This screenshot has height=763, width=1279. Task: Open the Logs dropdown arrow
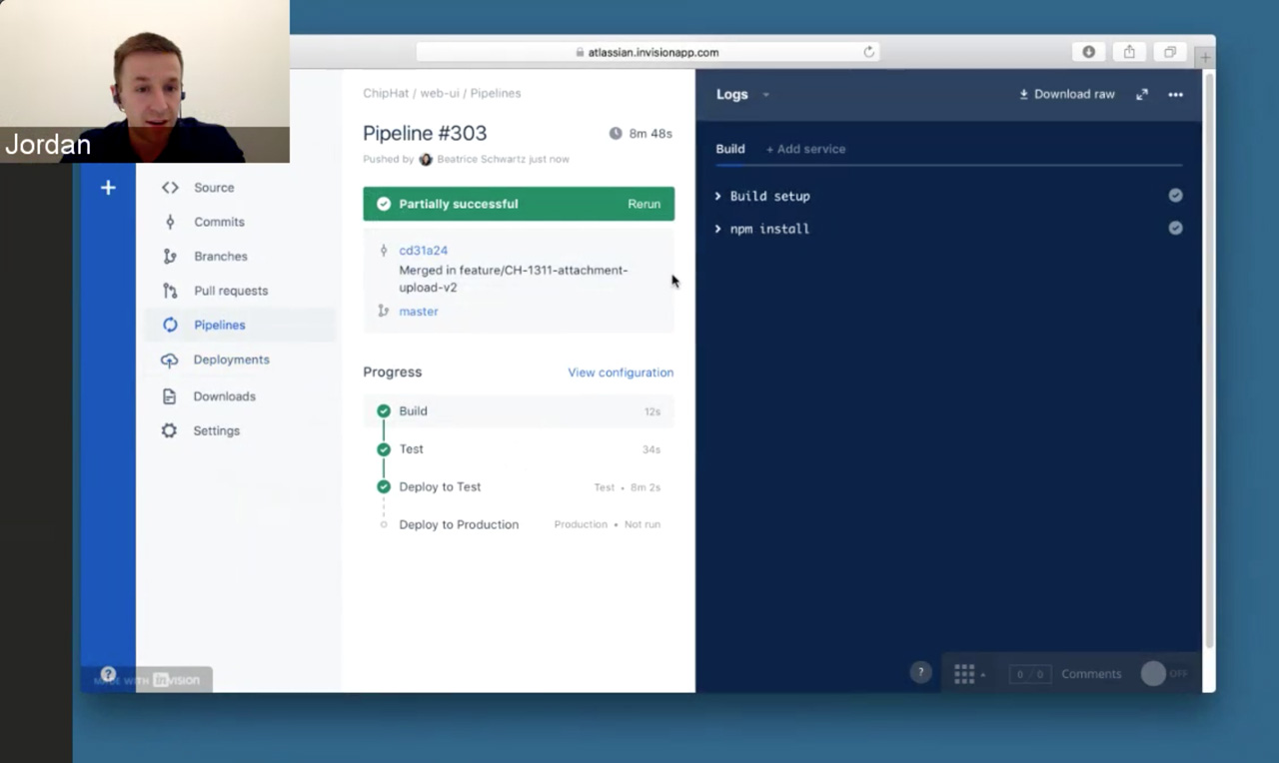[x=766, y=95]
